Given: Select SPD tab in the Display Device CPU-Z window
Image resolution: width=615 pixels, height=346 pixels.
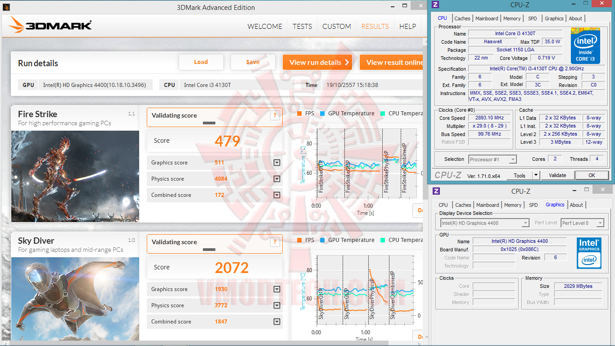Looking at the screenshot, I should (x=534, y=205).
